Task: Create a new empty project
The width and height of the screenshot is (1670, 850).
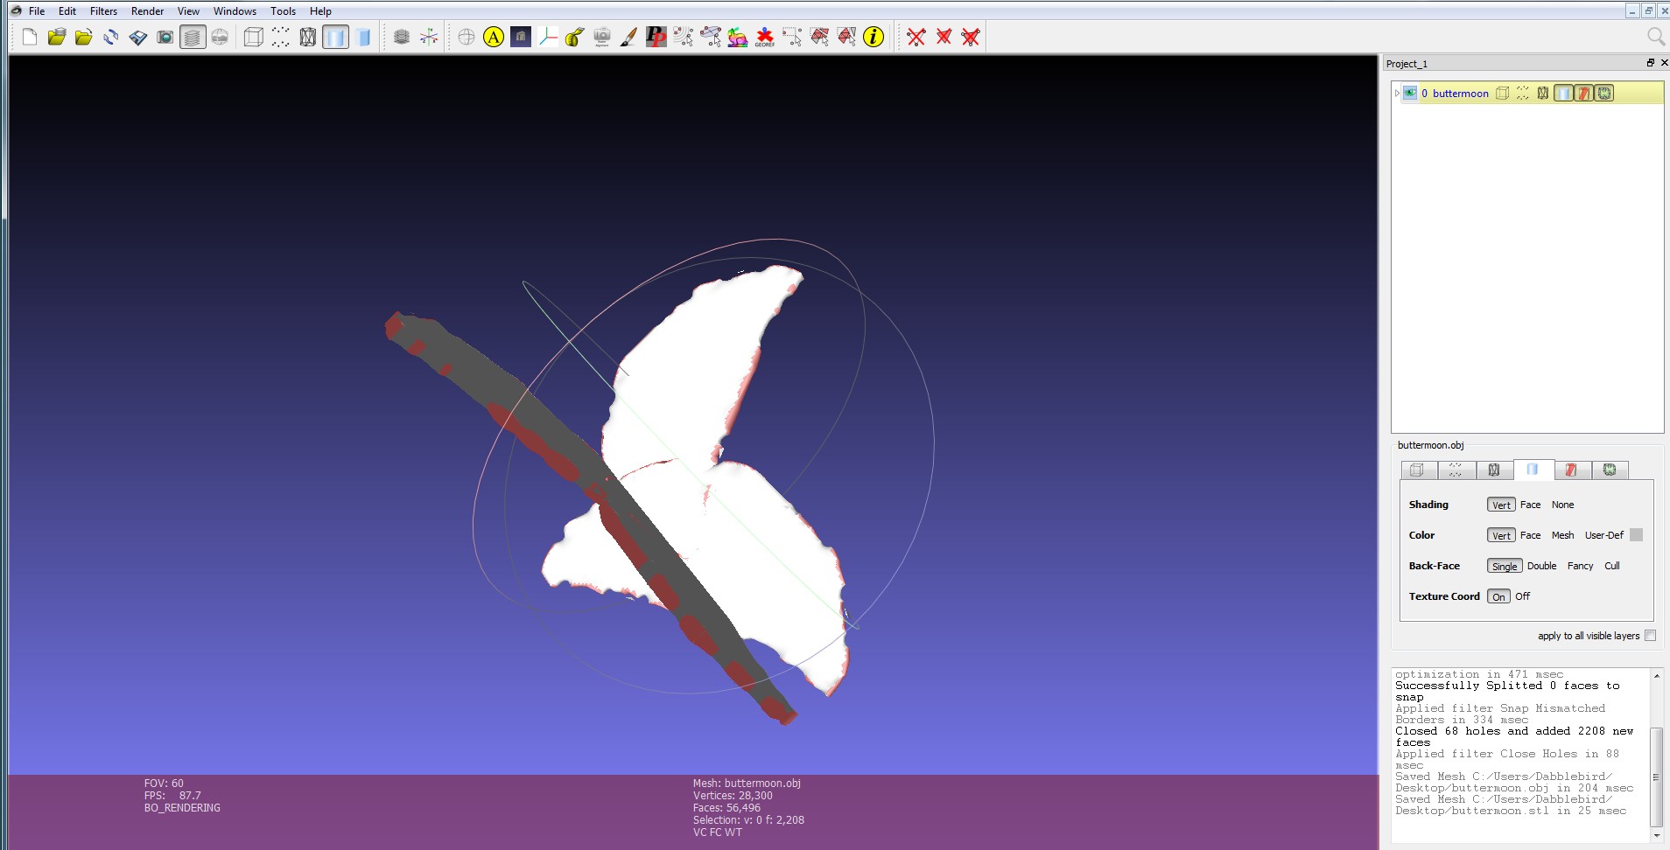Action: 29,37
